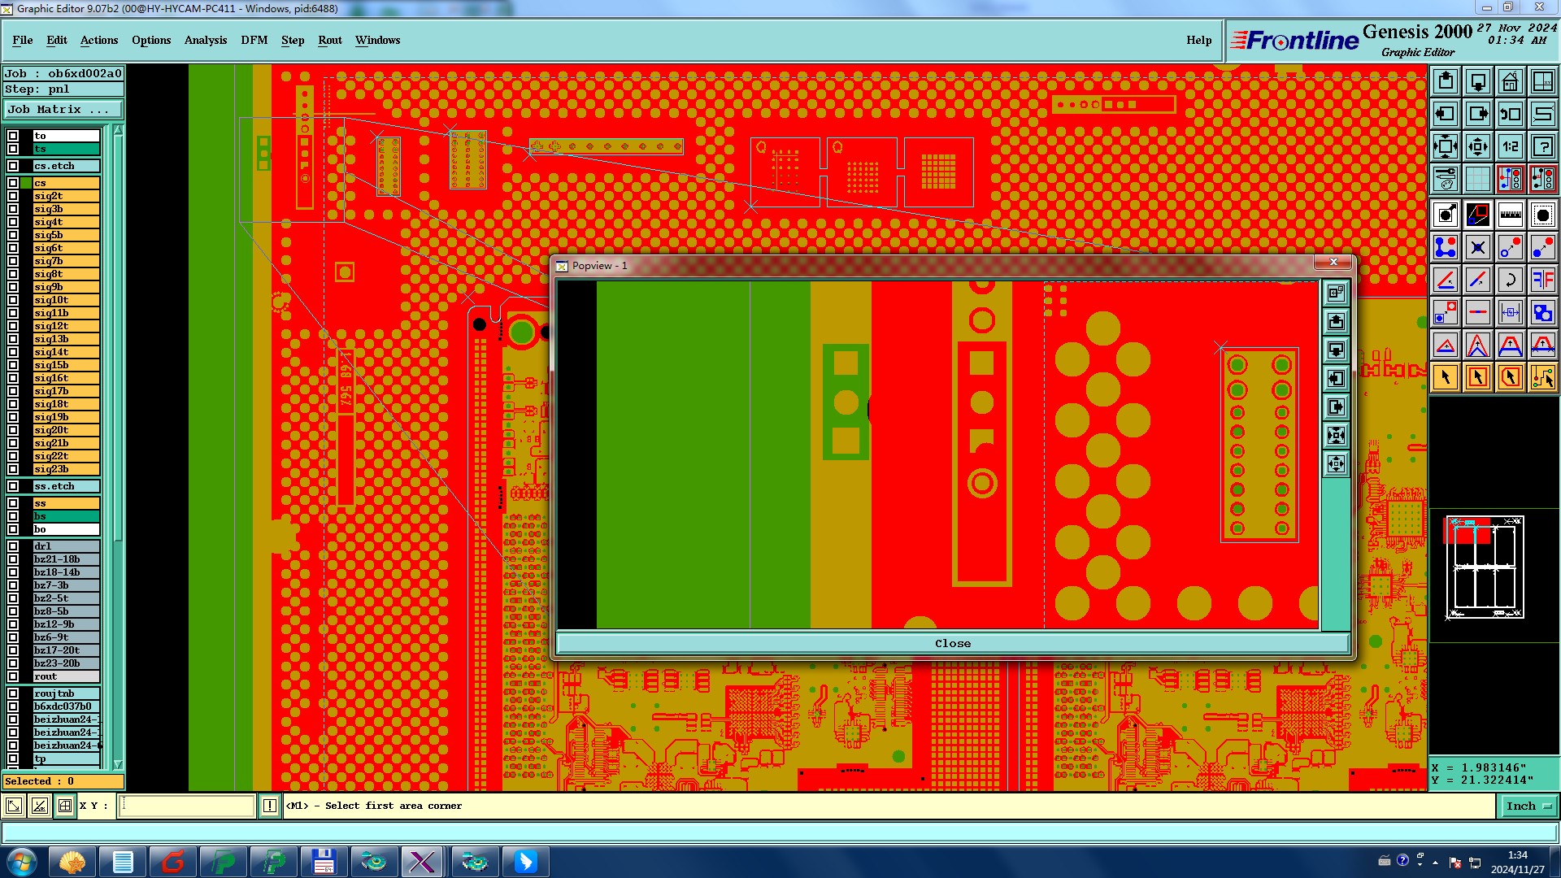Open the DFM menu
1561x878 pixels.
[x=254, y=40]
